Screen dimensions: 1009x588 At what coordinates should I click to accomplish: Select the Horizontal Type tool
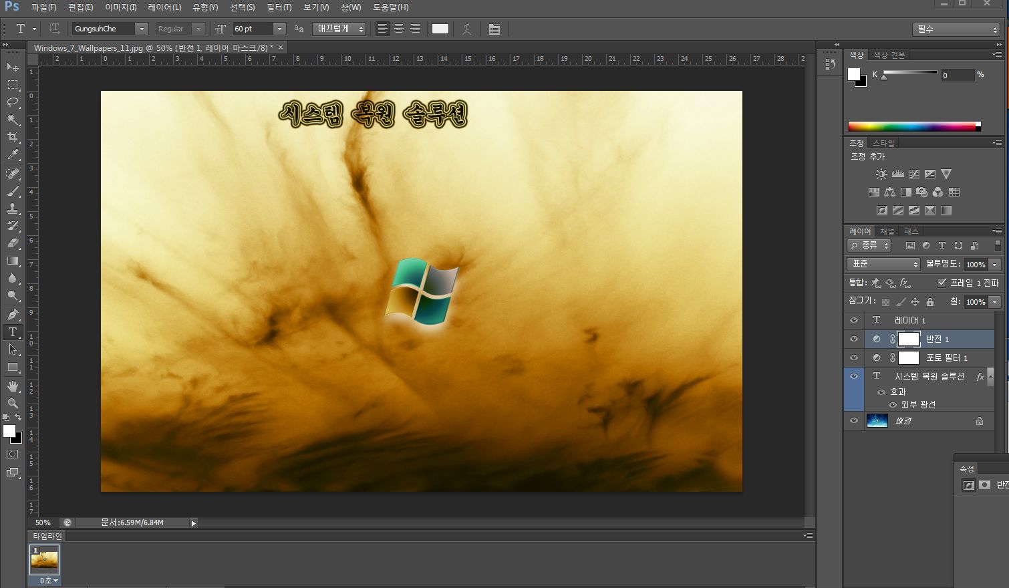[13, 331]
